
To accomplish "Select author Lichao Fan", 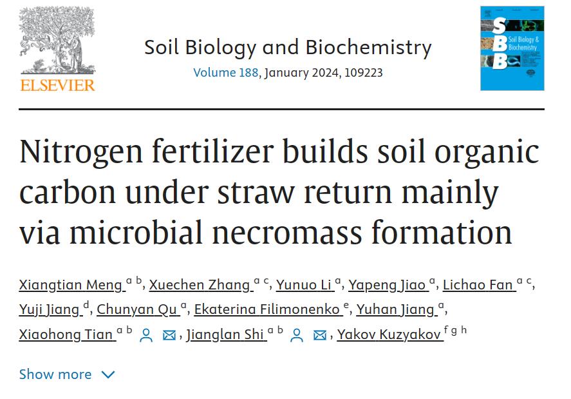I will coord(478,285).
